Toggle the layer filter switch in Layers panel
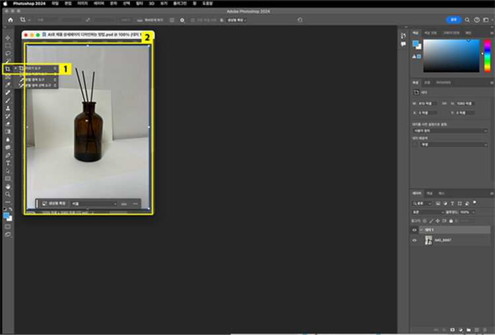495x335 pixels. [475, 203]
